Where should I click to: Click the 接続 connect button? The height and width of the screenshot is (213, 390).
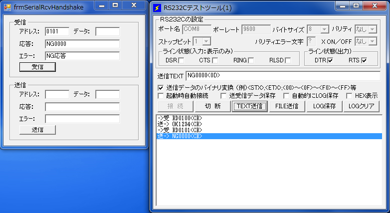pyautogui.click(x=176, y=106)
